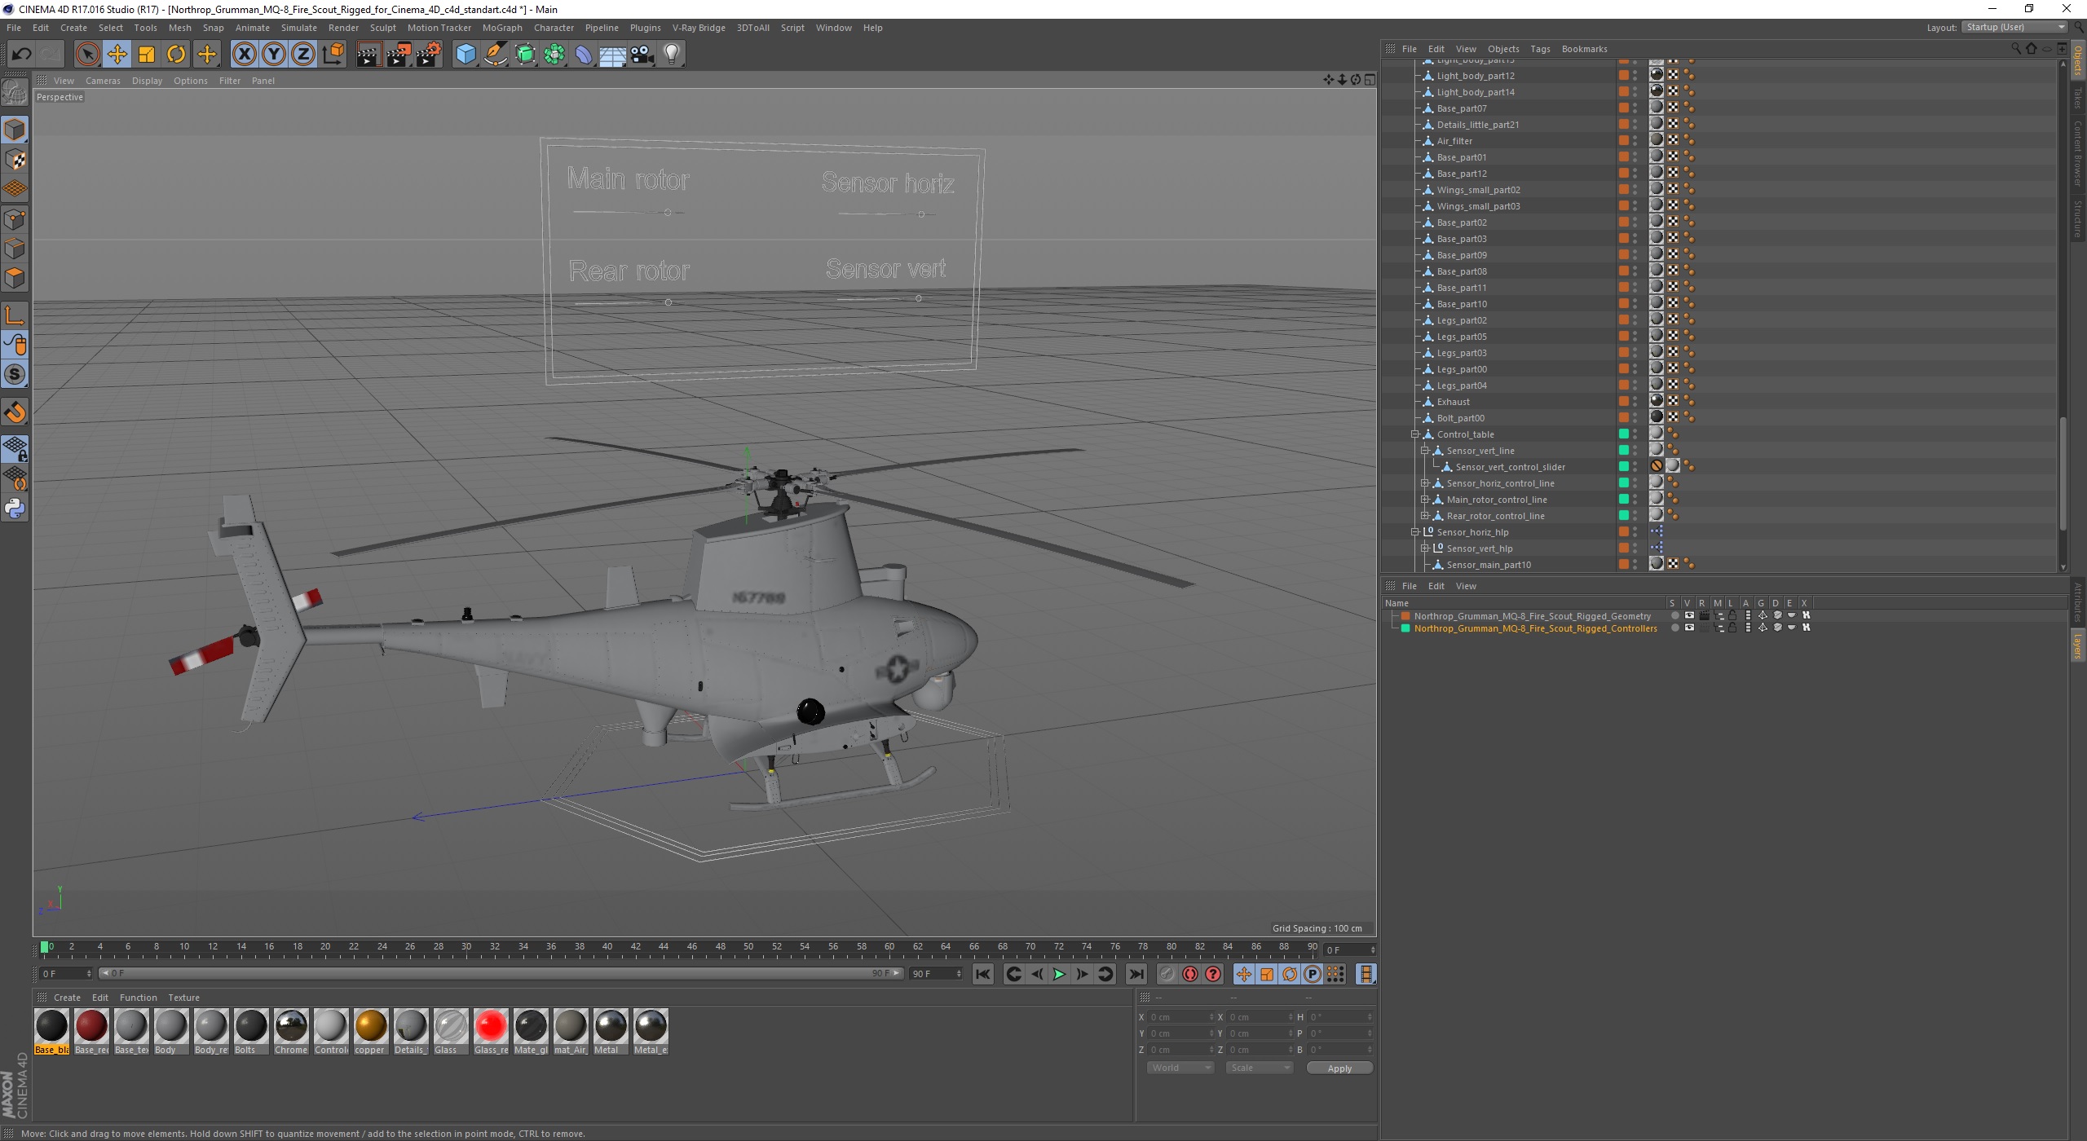Expand Sensor_horiz_control_line node
The height and width of the screenshot is (1141, 2087).
tap(1425, 483)
